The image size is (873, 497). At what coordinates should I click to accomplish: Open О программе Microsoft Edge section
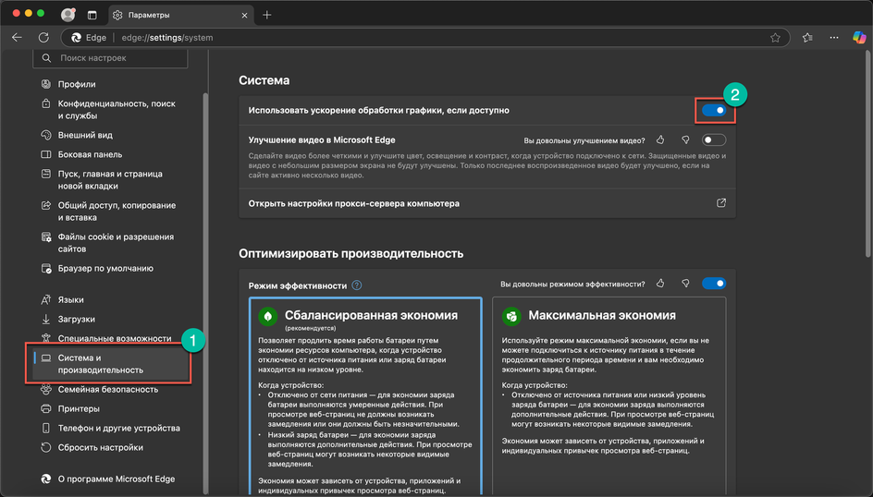[x=116, y=479]
